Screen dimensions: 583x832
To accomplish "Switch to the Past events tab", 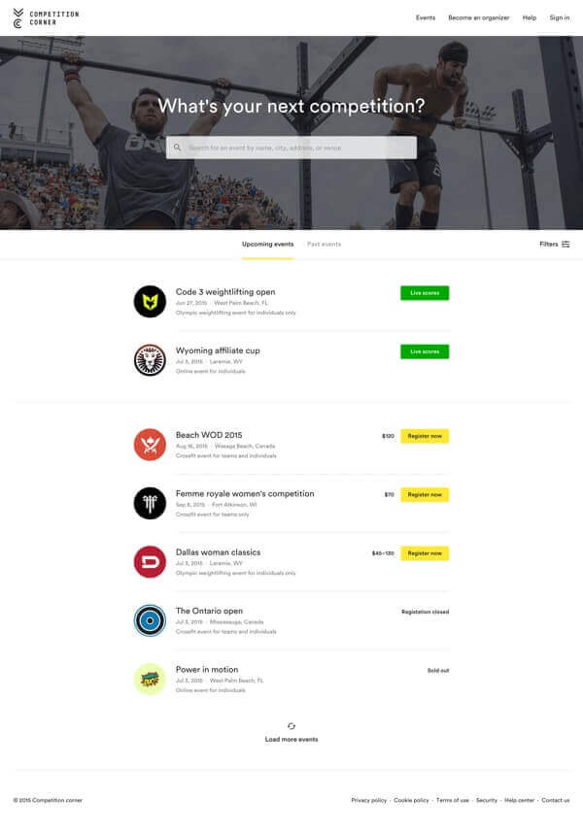I will click(x=324, y=244).
